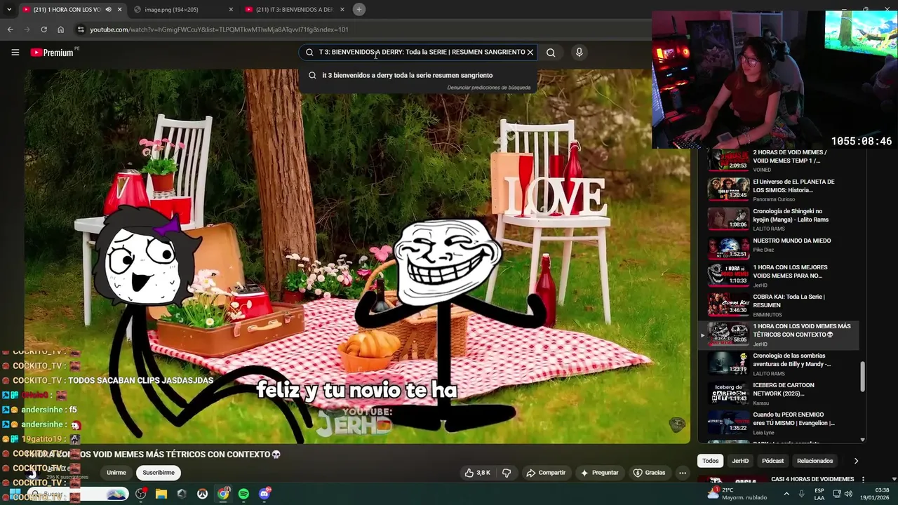
Task: Subscribe with the Suscribirme button
Action: click(x=159, y=473)
